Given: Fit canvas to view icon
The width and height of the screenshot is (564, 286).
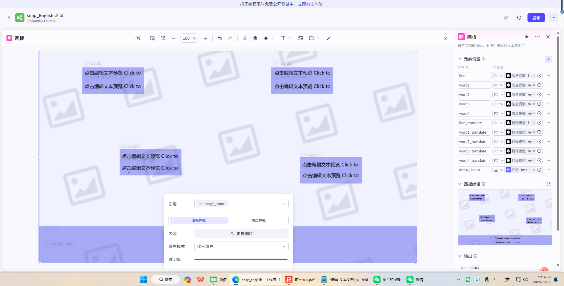Looking at the screenshot, I should point(163,38).
